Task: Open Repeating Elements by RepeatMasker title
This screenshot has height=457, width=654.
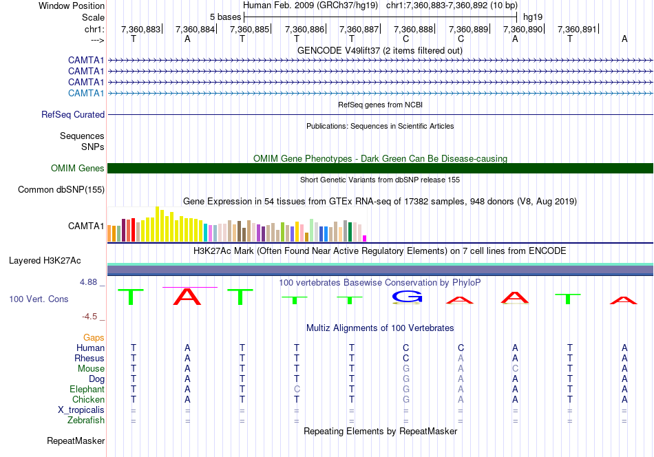Action: coord(380,431)
